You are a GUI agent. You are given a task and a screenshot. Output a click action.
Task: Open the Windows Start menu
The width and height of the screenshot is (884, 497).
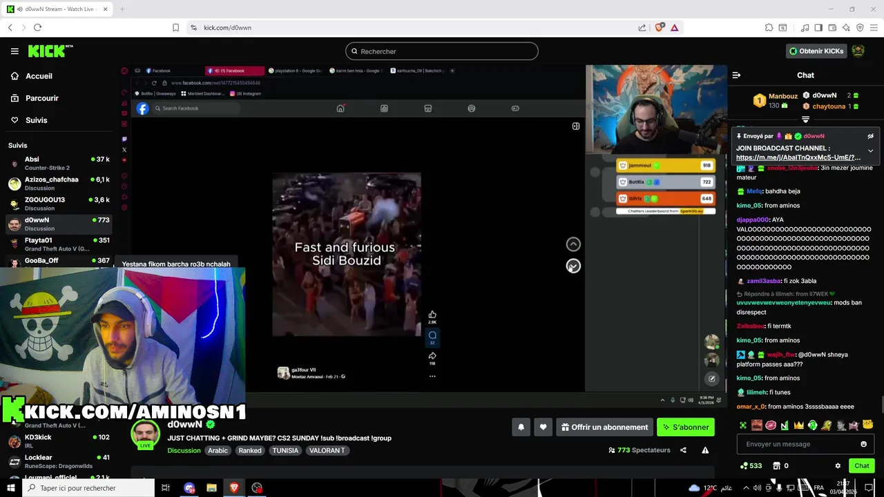coord(11,488)
